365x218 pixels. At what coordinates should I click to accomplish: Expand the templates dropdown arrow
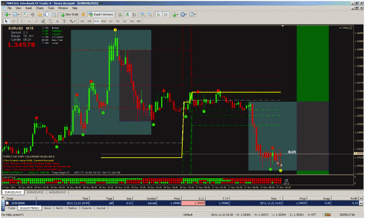[x=195, y=15]
